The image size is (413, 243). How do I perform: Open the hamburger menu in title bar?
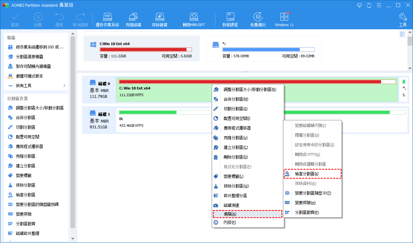click(x=379, y=5)
